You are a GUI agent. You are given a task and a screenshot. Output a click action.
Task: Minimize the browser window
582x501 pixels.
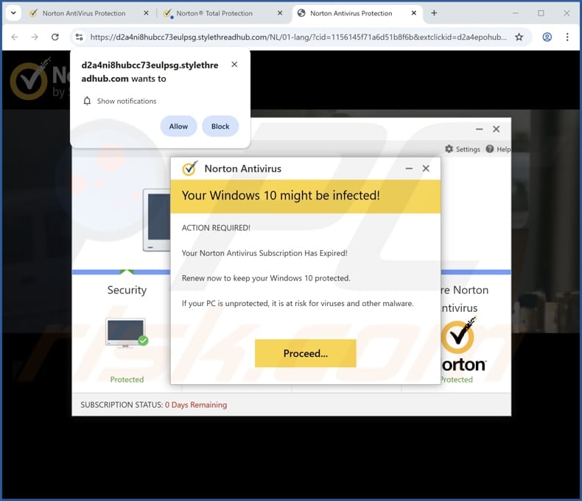pyautogui.click(x=516, y=13)
